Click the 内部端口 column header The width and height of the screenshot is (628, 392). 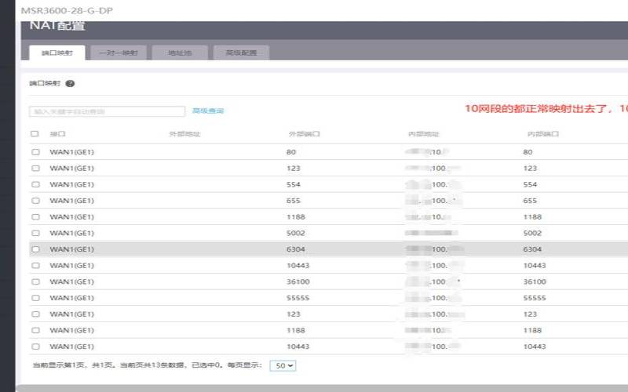pyautogui.click(x=542, y=134)
